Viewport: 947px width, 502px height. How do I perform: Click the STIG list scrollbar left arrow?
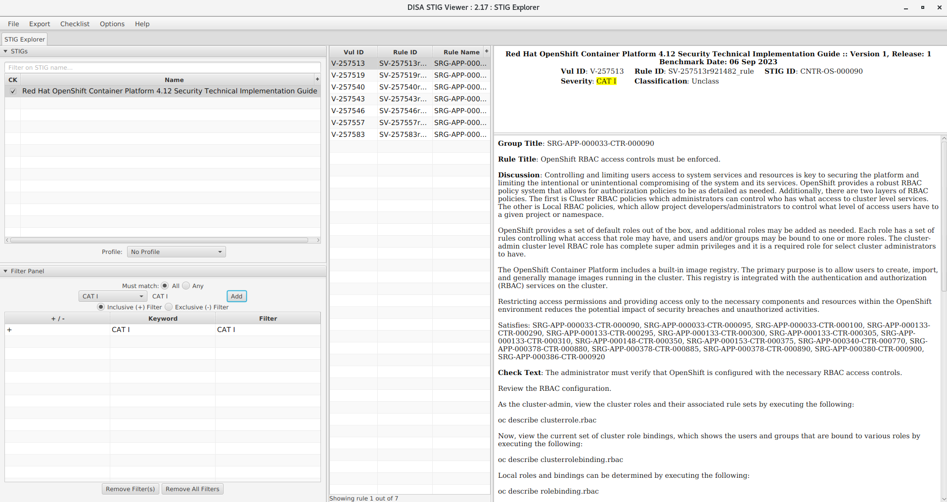(x=7, y=240)
